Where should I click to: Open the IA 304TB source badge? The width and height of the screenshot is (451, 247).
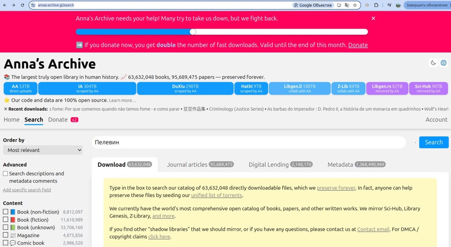[87, 89]
